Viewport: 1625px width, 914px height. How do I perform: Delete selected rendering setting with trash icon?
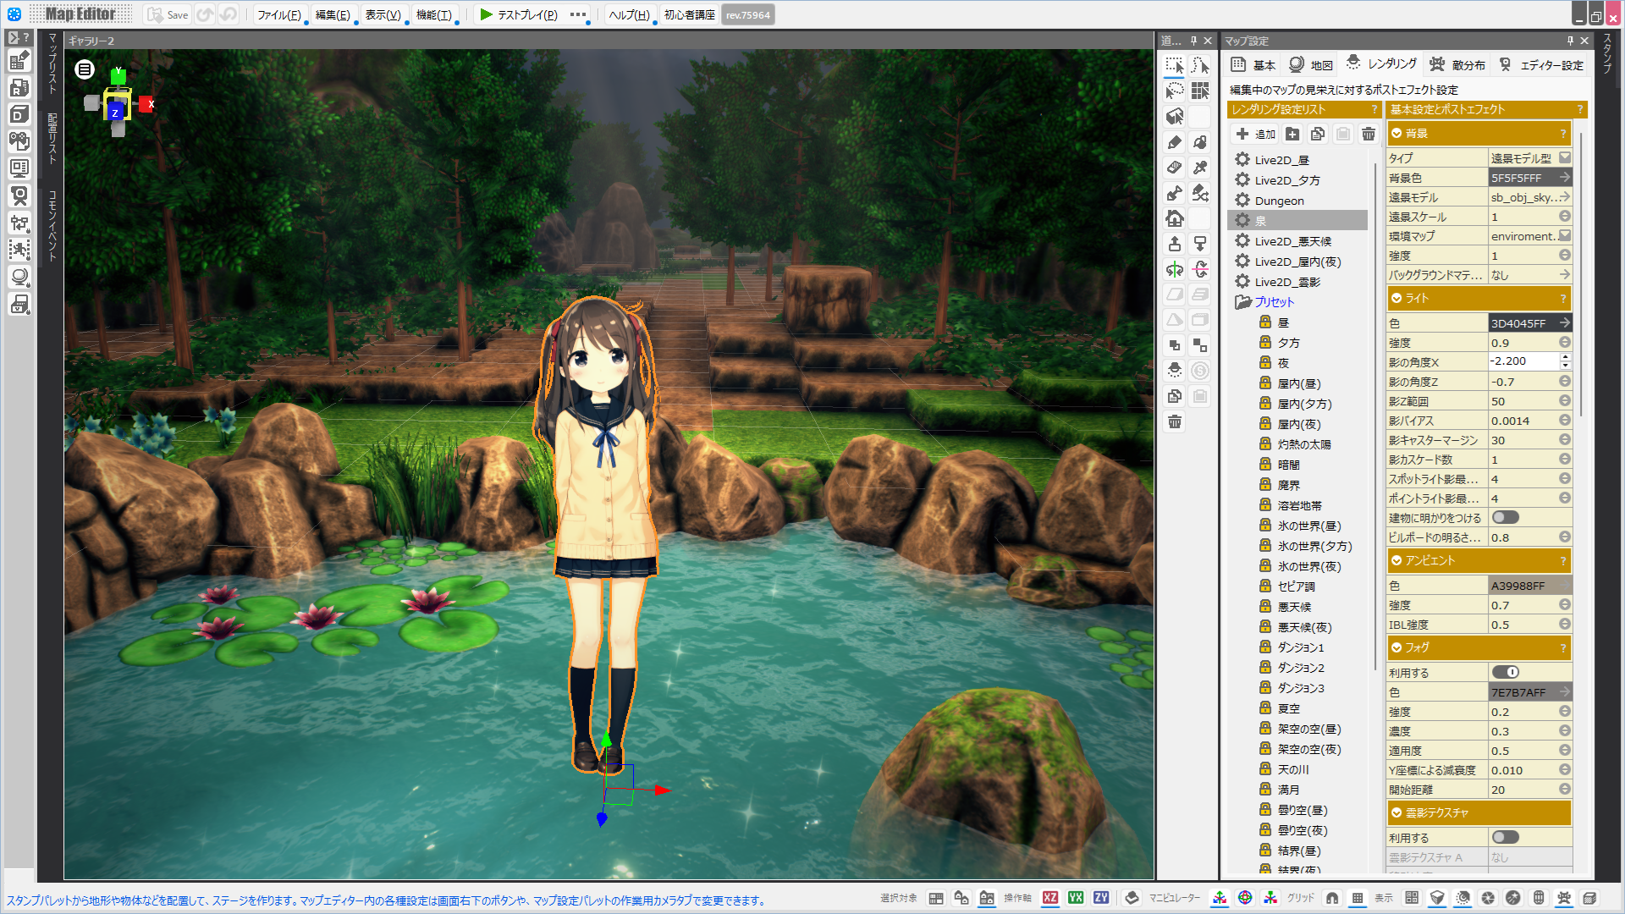point(1369,134)
